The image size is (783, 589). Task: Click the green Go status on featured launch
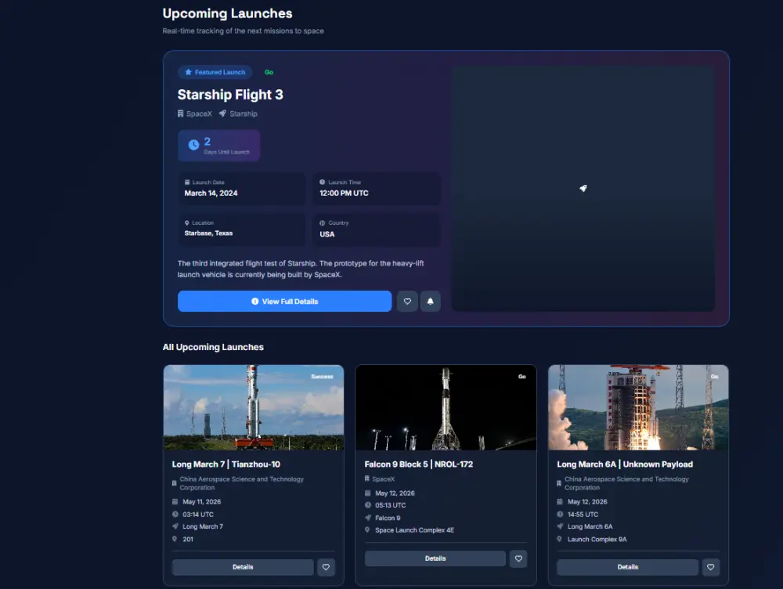tap(269, 72)
